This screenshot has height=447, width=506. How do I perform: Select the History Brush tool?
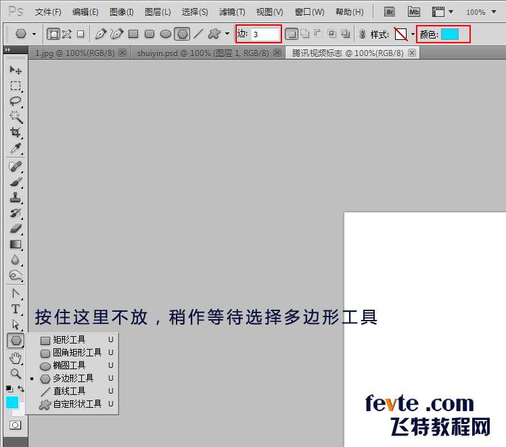[x=15, y=213]
